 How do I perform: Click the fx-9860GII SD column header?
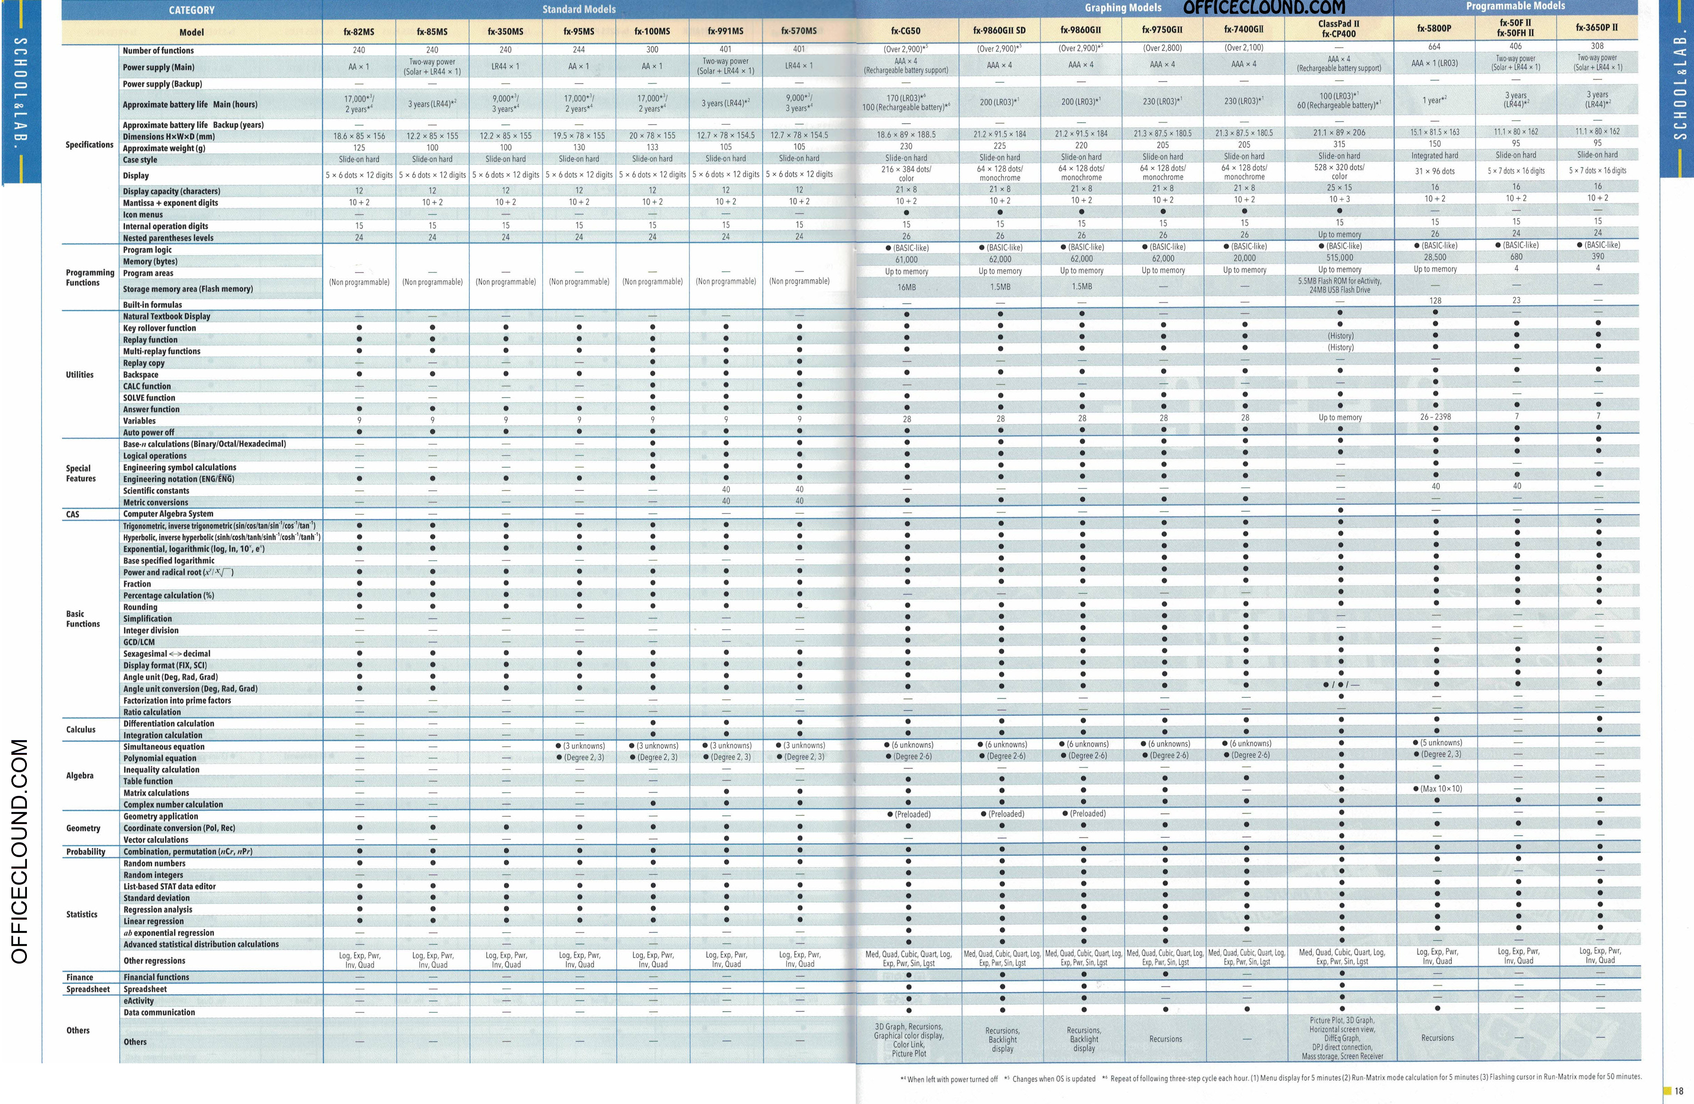(999, 30)
